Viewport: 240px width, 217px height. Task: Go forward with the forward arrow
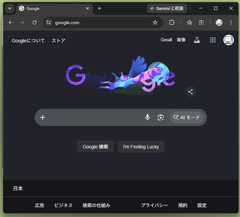pos(22,22)
